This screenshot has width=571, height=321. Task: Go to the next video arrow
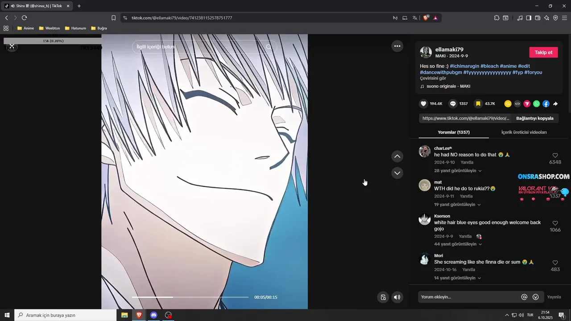pos(397,173)
